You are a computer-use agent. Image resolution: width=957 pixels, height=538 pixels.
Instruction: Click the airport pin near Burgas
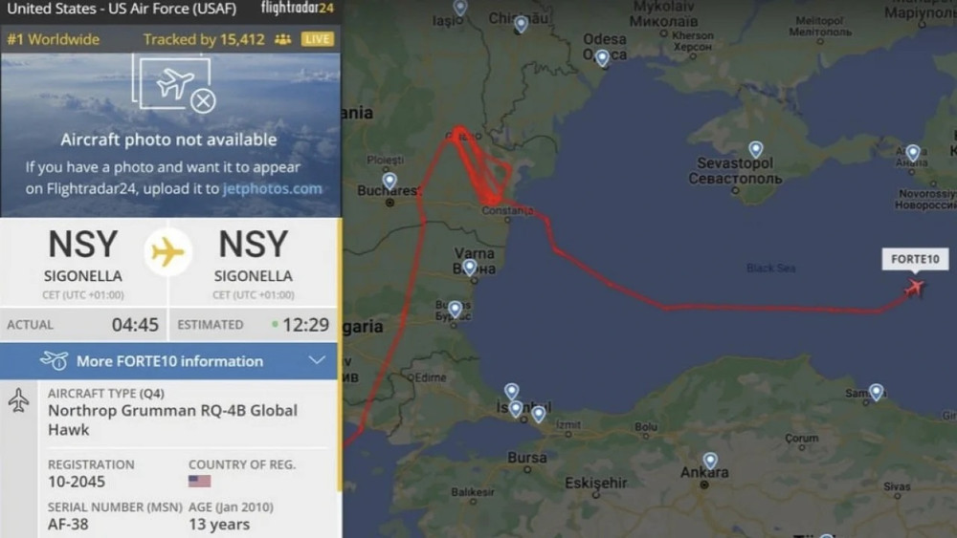coord(456,310)
